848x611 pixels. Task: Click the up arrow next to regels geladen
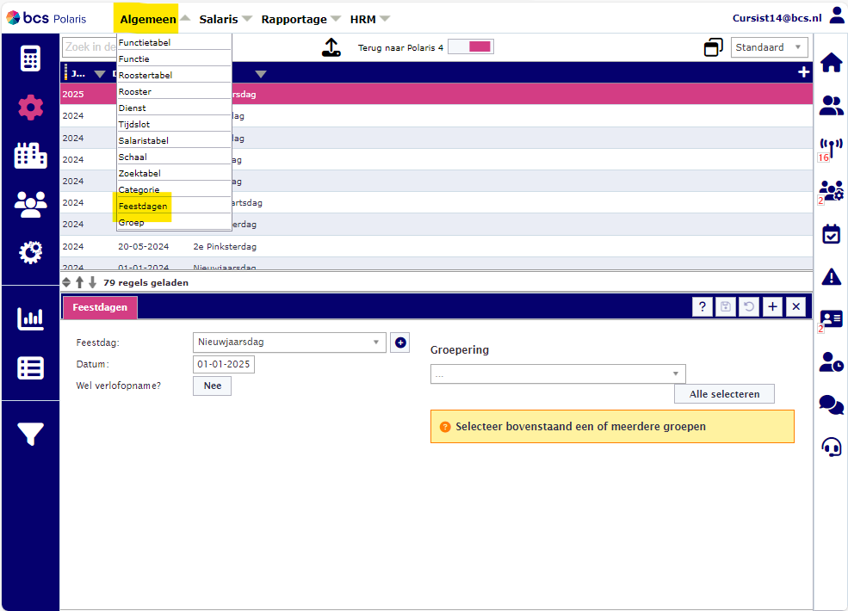click(x=79, y=282)
